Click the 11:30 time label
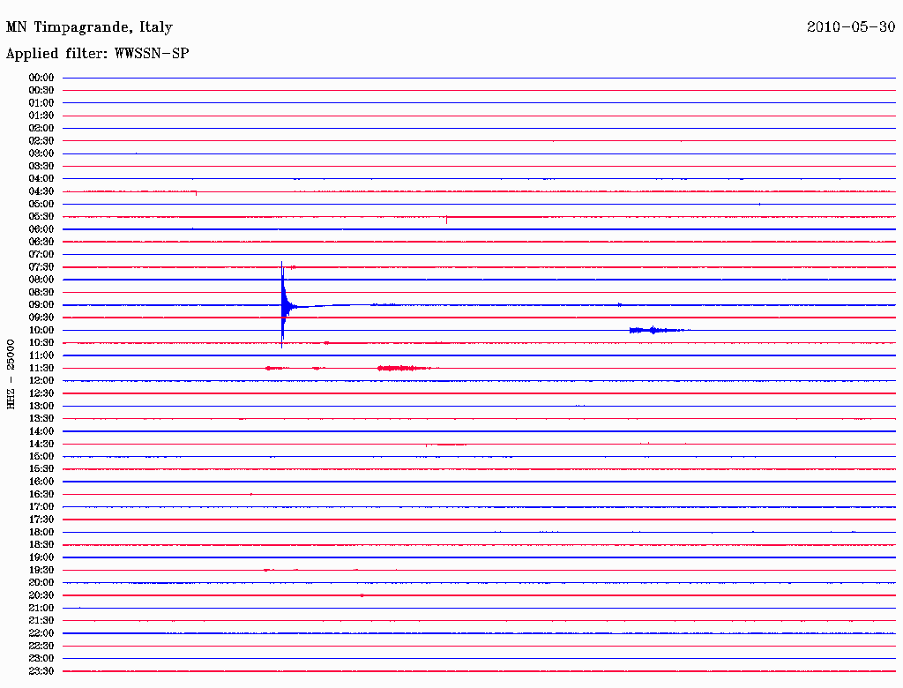This screenshot has width=903, height=688. pyautogui.click(x=41, y=368)
